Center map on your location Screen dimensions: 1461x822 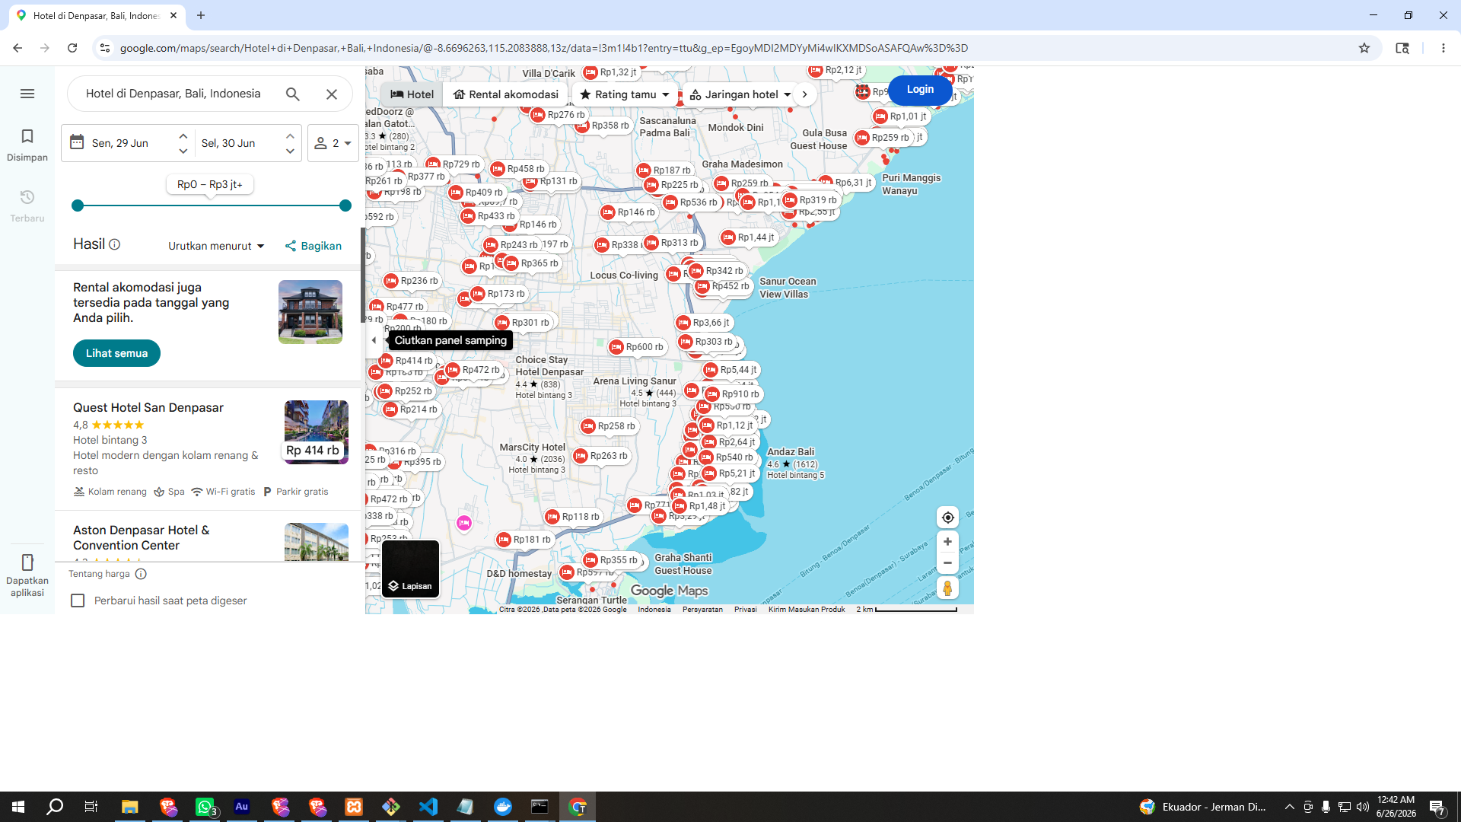pos(947,518)
